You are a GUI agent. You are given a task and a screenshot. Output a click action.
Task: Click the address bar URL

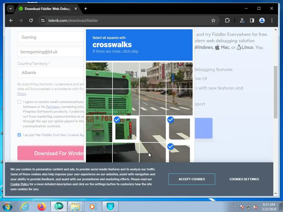click(x=73, y=20)
